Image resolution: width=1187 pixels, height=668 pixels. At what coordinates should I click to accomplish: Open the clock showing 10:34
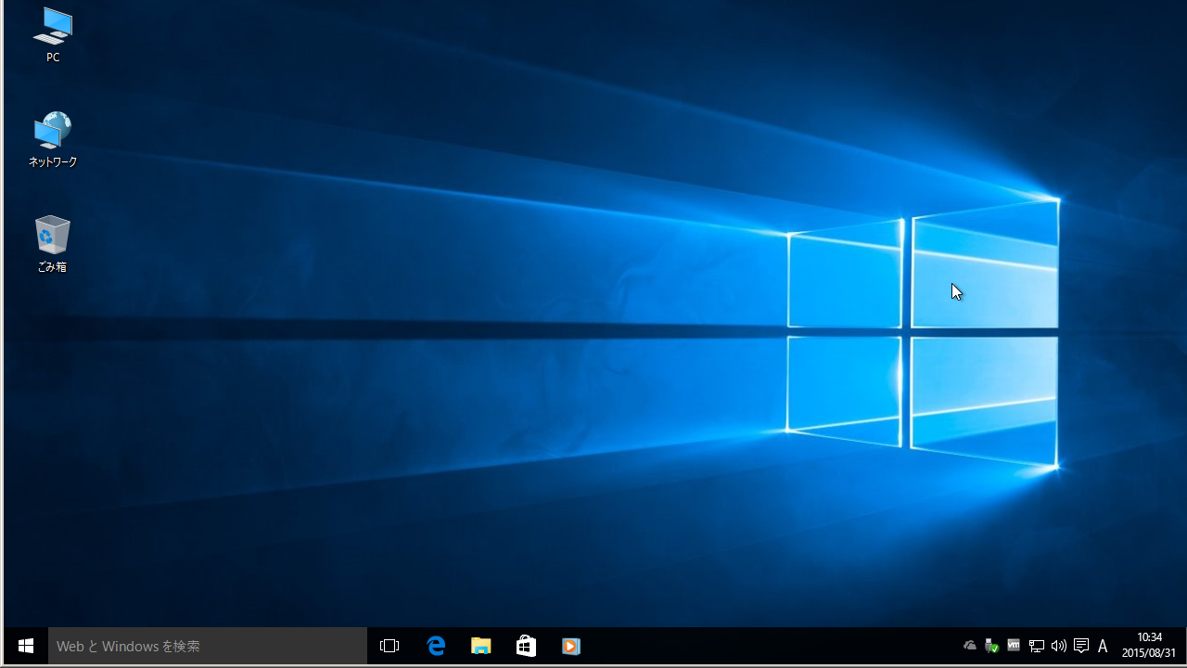pyautogui.click(x=1149, y=646)
